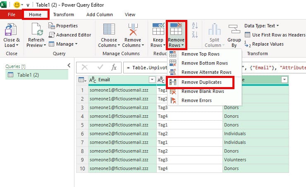Click Individuals cell in row 6
The width and height of the screenshot is (306, 187).
tap(256, 134)
